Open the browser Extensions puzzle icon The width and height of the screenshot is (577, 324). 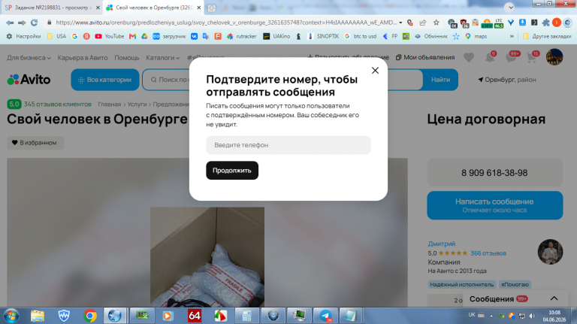[x=545, y=23]
